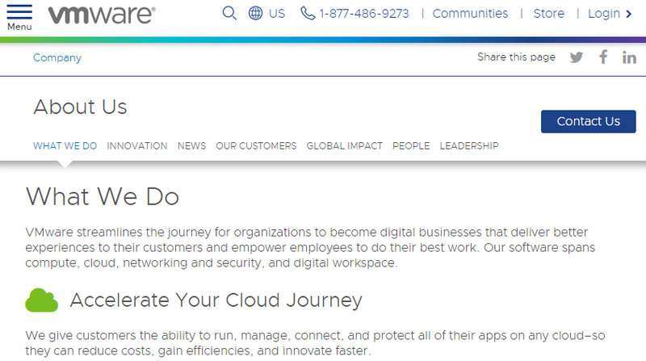Image resolution: width=646 pixels, height=361 pixels.
Task: Follow the Company breadcrumb link
Action: pyautogui.click(x=57, y=58)
